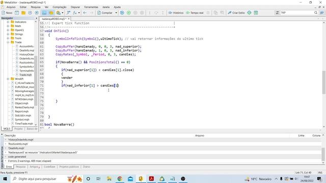
Task: Open Chrome from the taskbar
Action: [120, 178]
